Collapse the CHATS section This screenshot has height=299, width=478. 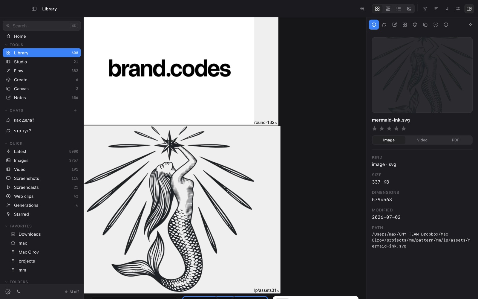[x=14, y=110]
